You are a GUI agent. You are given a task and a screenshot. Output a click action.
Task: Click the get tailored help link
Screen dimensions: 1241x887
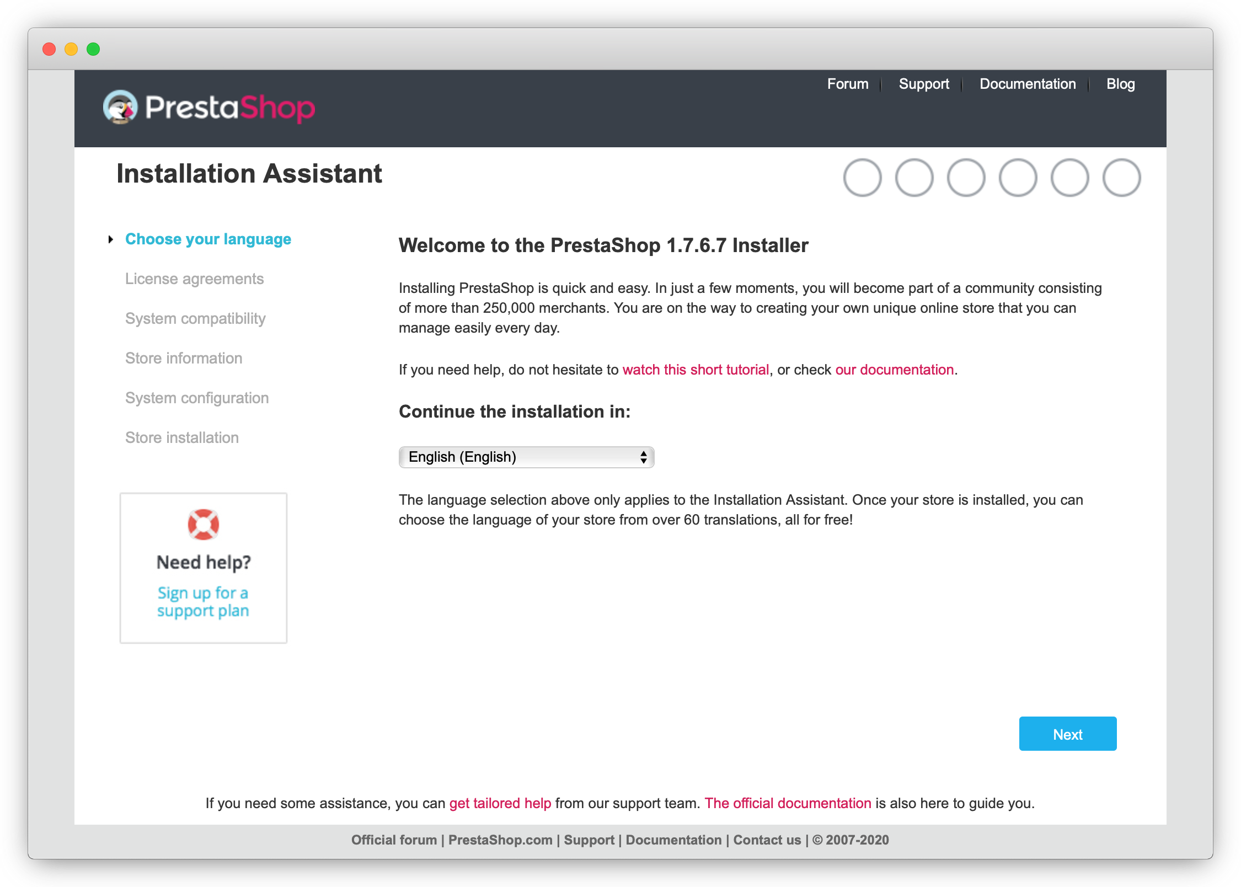coord(500,803)
